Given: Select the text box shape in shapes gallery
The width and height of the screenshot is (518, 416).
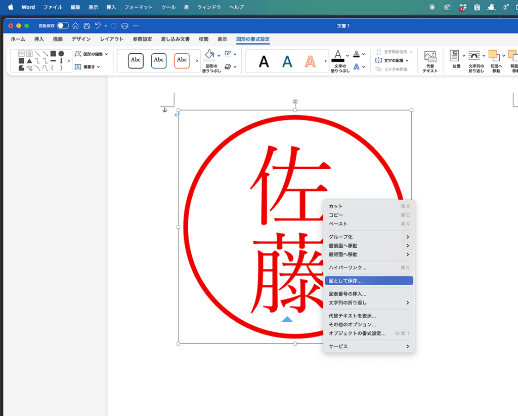Looking at the screenshot, I should coord(21,54).
